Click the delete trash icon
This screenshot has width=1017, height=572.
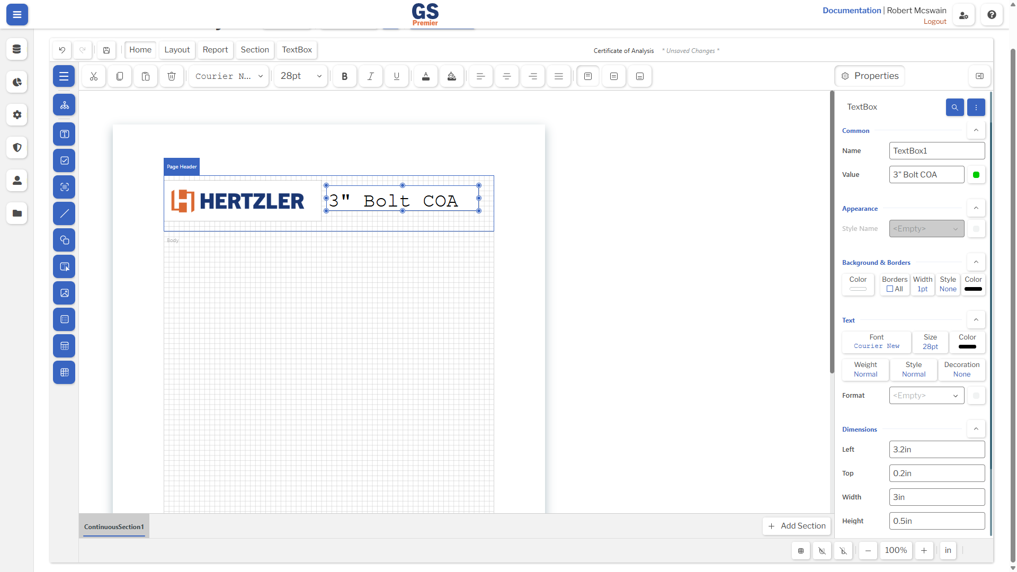point(172,76)
